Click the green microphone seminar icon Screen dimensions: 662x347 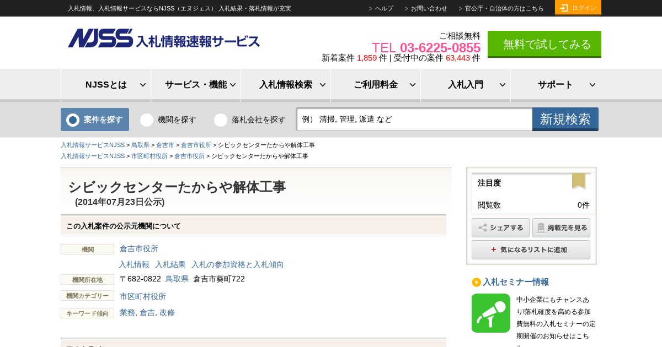pos(491,313)
